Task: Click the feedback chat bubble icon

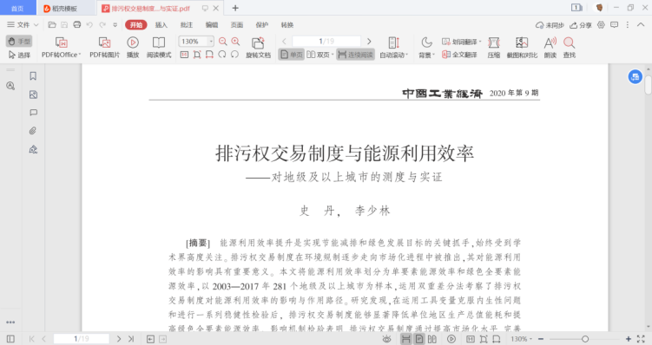Action: click(614, 25)
